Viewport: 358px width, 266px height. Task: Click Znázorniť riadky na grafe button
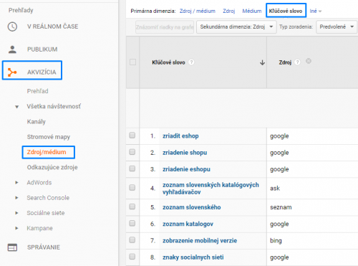[x=165, y=27]
